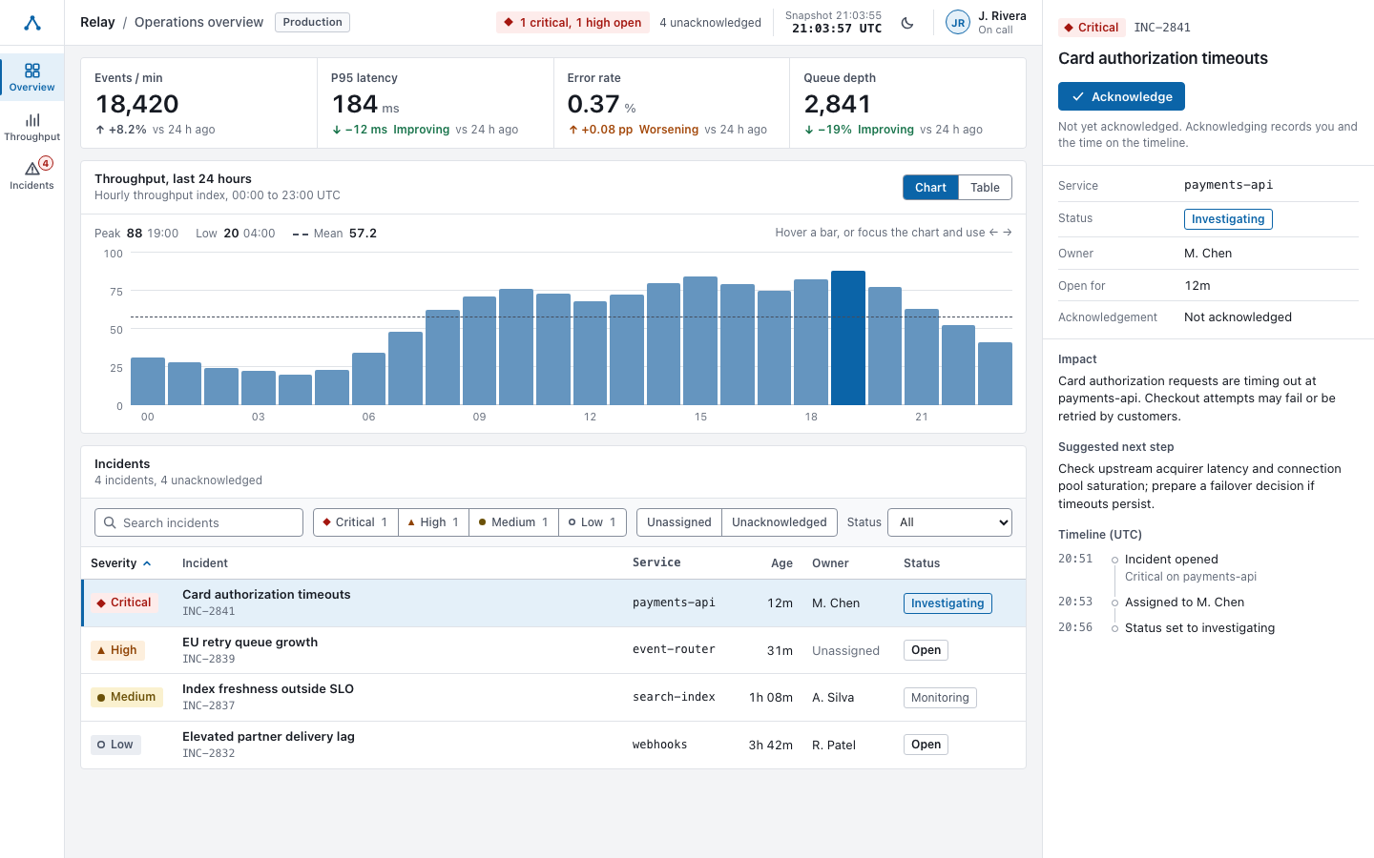Sort by the Service column header

[x=656, y=562]
